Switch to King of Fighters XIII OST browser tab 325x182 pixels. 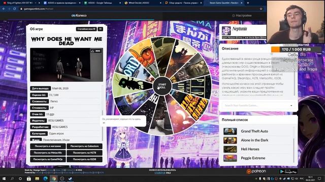[21, 3]
